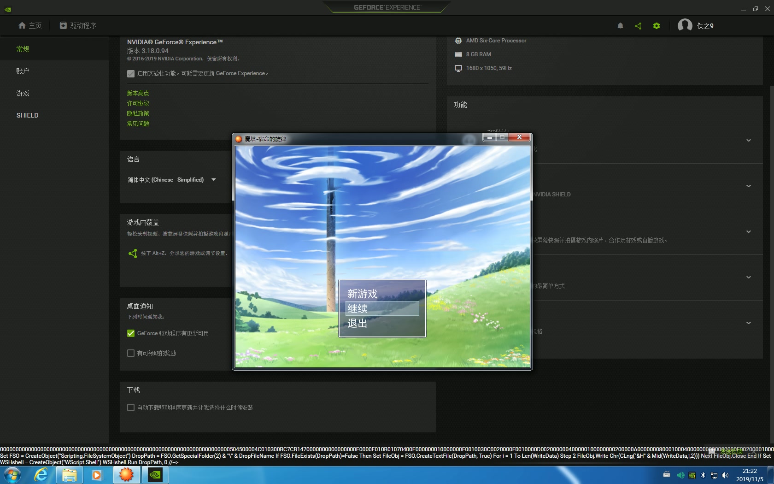Open the media player taskbar icon

[x=97, y=475]
